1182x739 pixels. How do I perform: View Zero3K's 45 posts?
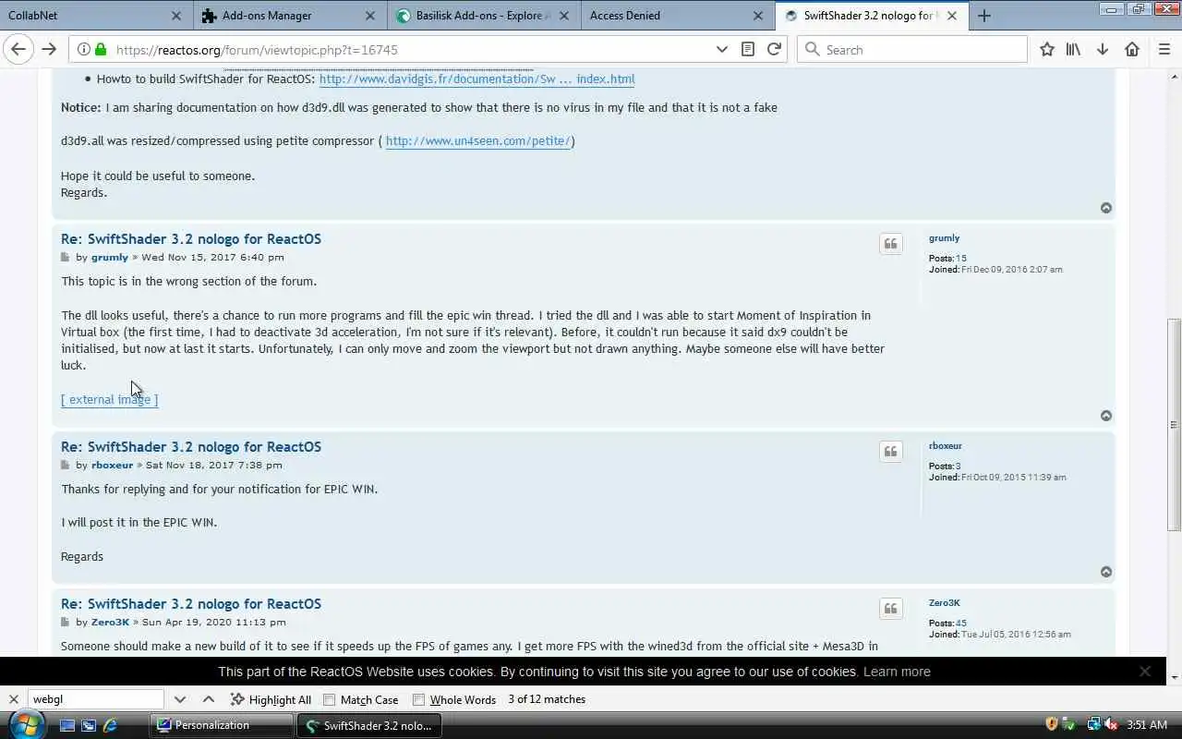coord(961,624)
